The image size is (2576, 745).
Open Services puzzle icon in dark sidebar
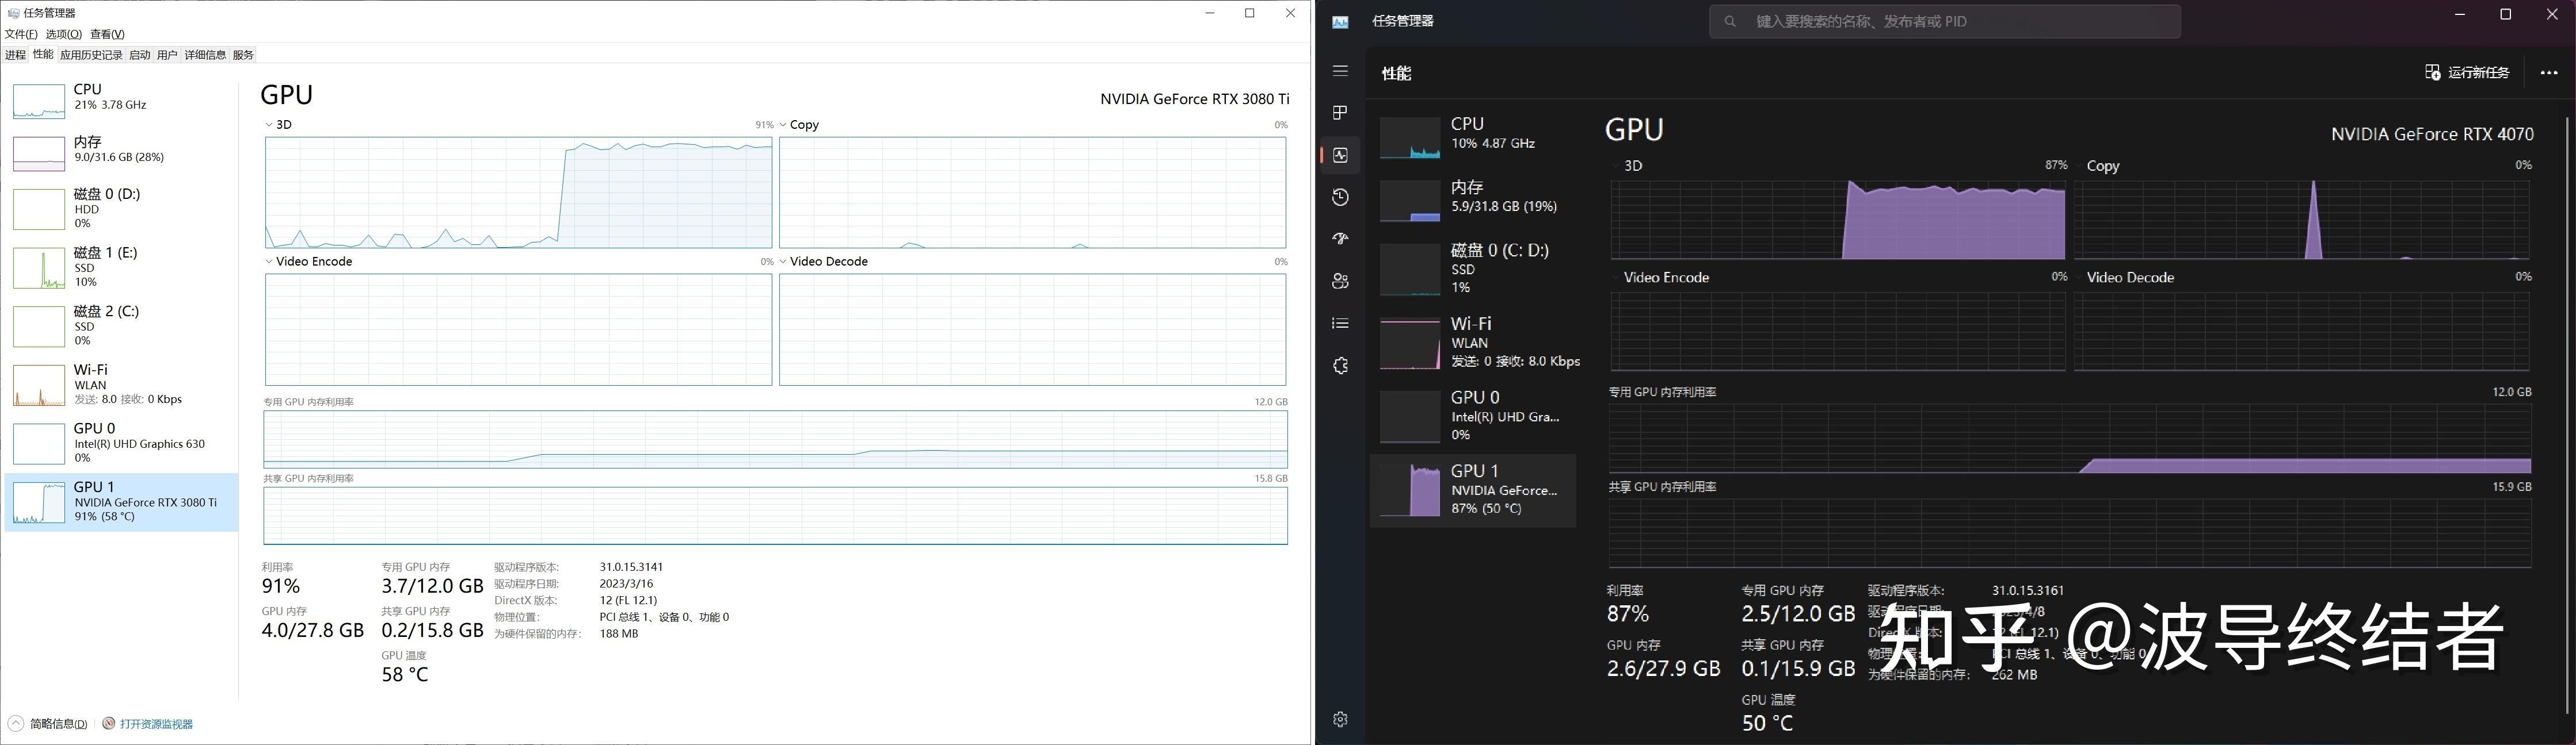coord(1340,366)
